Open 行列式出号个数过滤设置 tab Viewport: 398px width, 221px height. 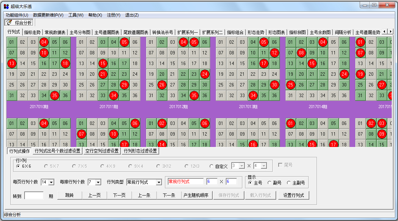(57, 151)
